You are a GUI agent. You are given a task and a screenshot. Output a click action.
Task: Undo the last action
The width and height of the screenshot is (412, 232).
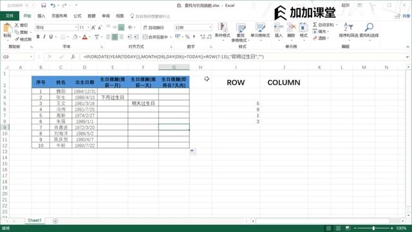click(x=53, y=5)
